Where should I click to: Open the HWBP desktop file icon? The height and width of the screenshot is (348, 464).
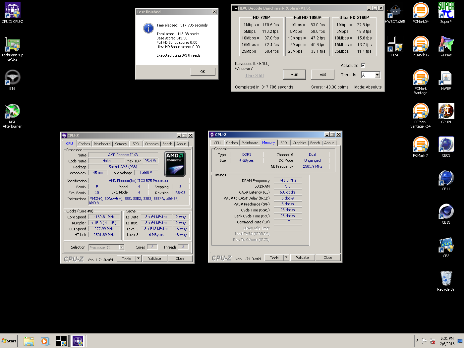446,80
